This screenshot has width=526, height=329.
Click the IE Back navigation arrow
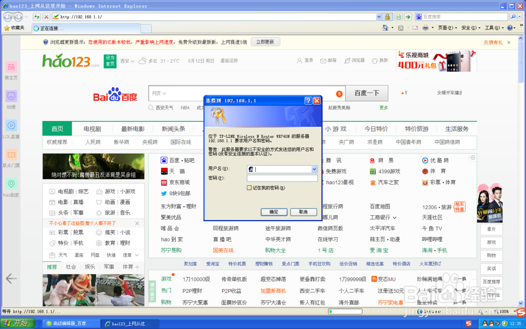tap(8, 16)
